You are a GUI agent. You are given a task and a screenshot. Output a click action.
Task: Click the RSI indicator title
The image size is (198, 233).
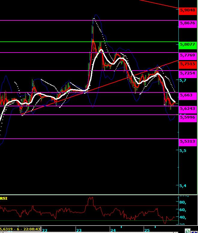[x=4, y=198]
